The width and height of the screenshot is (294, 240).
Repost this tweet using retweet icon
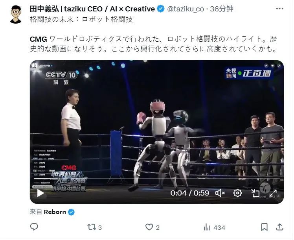pos(92,227)
